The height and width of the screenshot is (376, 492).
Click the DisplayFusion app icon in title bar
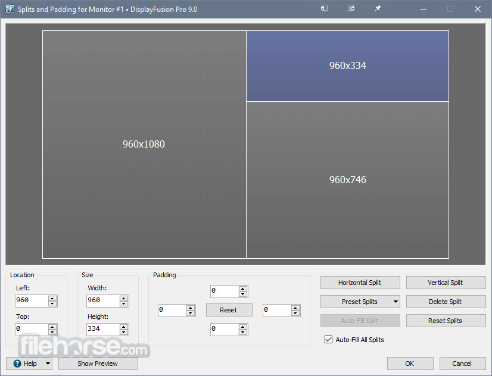coord(10,9)
